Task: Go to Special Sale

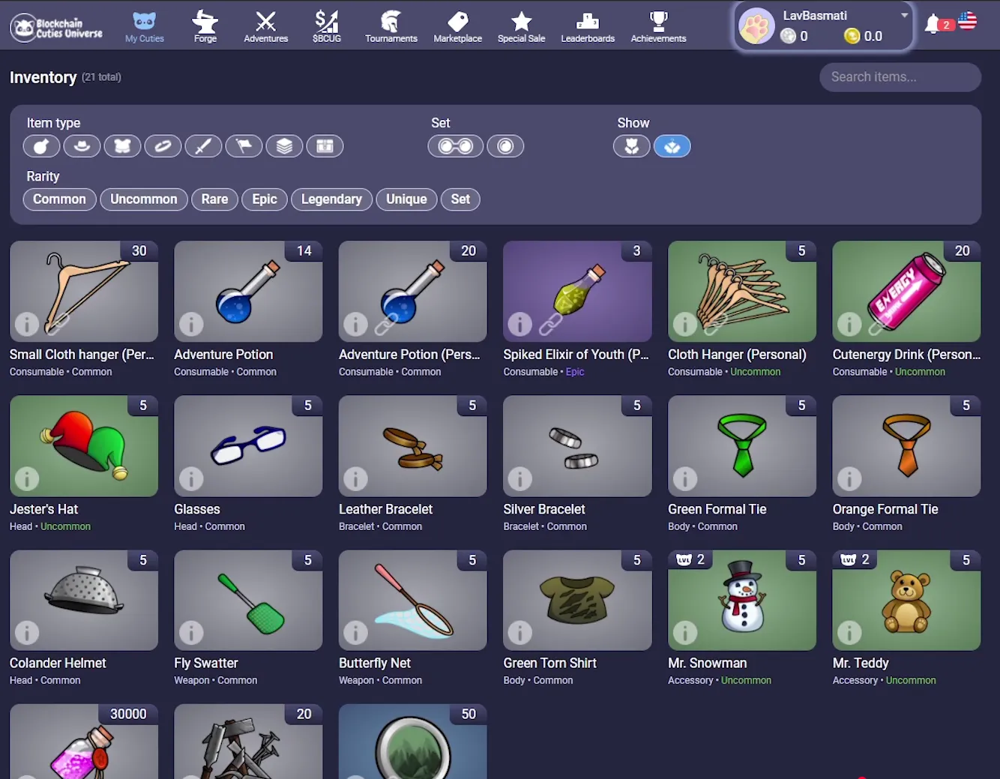Action: [522, 28]
